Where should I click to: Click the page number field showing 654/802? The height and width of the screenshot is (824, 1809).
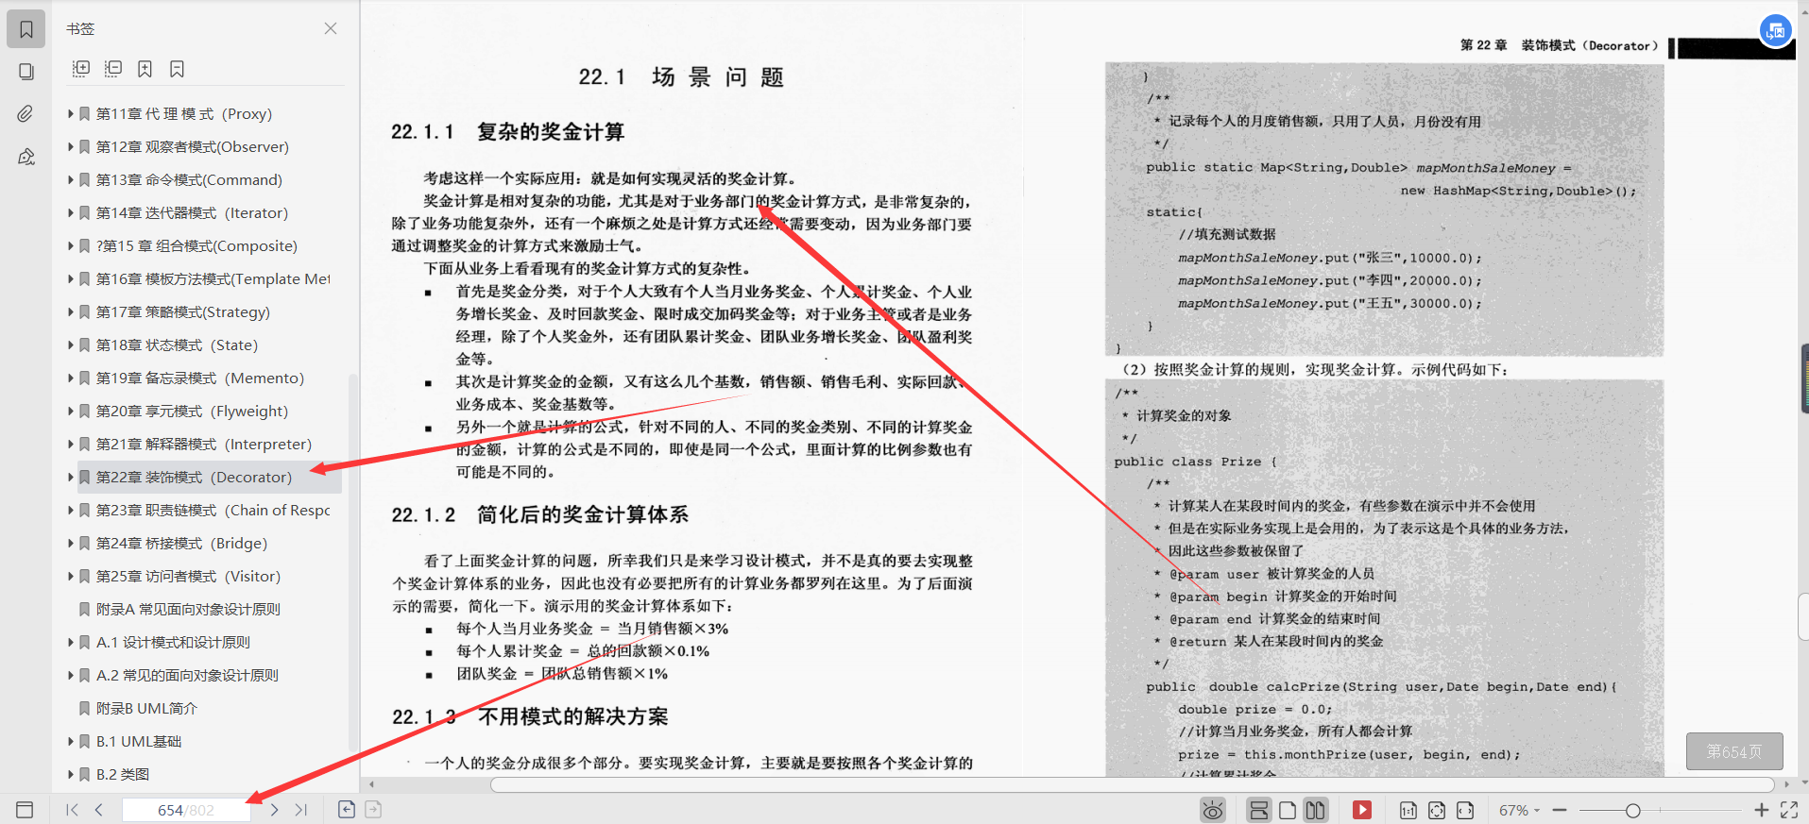coord(186,810)
